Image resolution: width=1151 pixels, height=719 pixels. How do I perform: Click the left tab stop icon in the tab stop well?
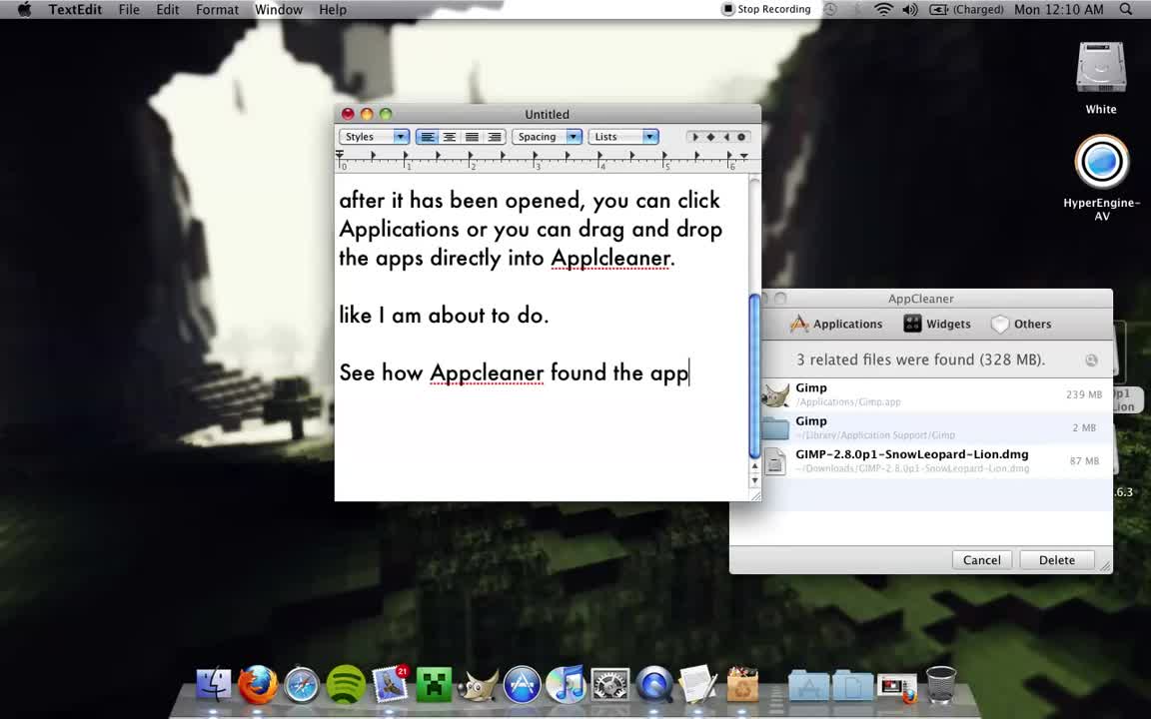click(x=695, y=137)
